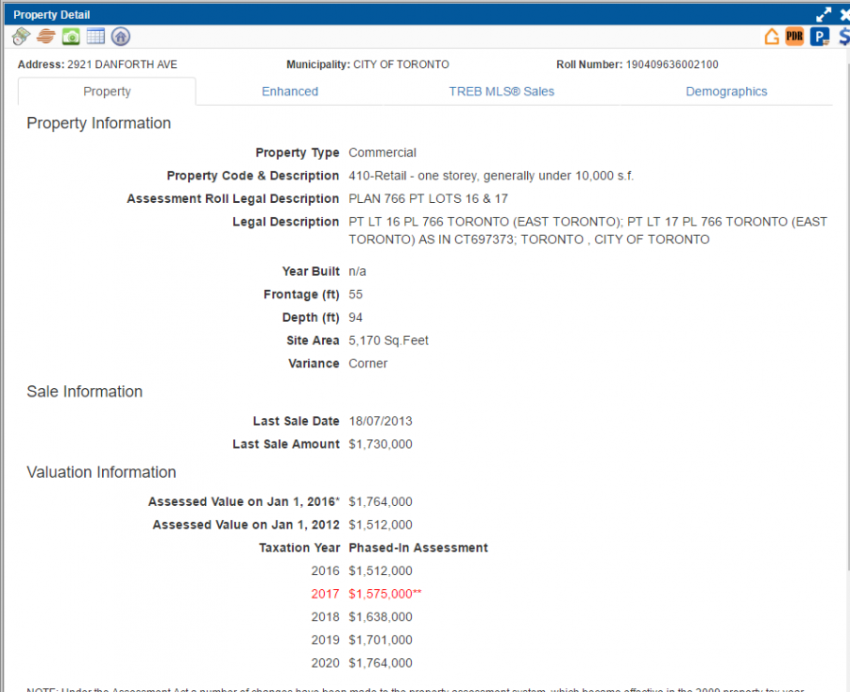Screen dimensions: 850x692
Task: Click the round blue home icon
Action: pos(120,36)
